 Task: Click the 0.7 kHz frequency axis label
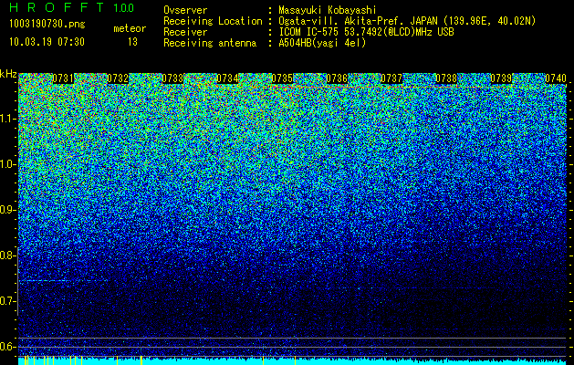(x=8, y=301)
